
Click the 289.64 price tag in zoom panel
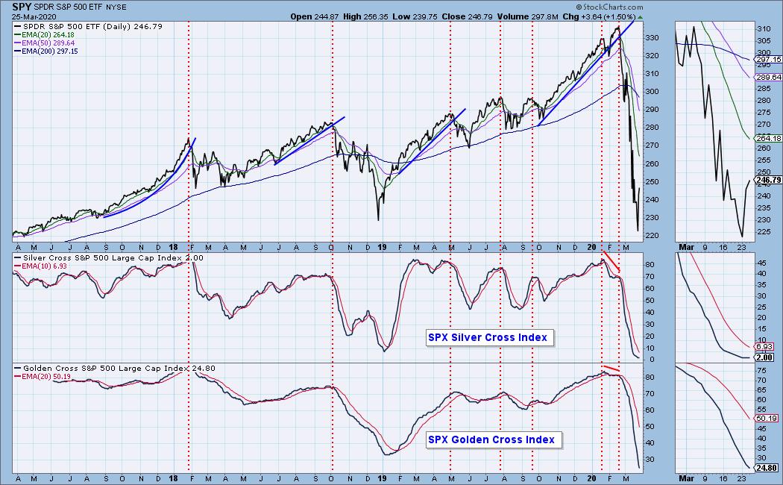tap(769, 78)
